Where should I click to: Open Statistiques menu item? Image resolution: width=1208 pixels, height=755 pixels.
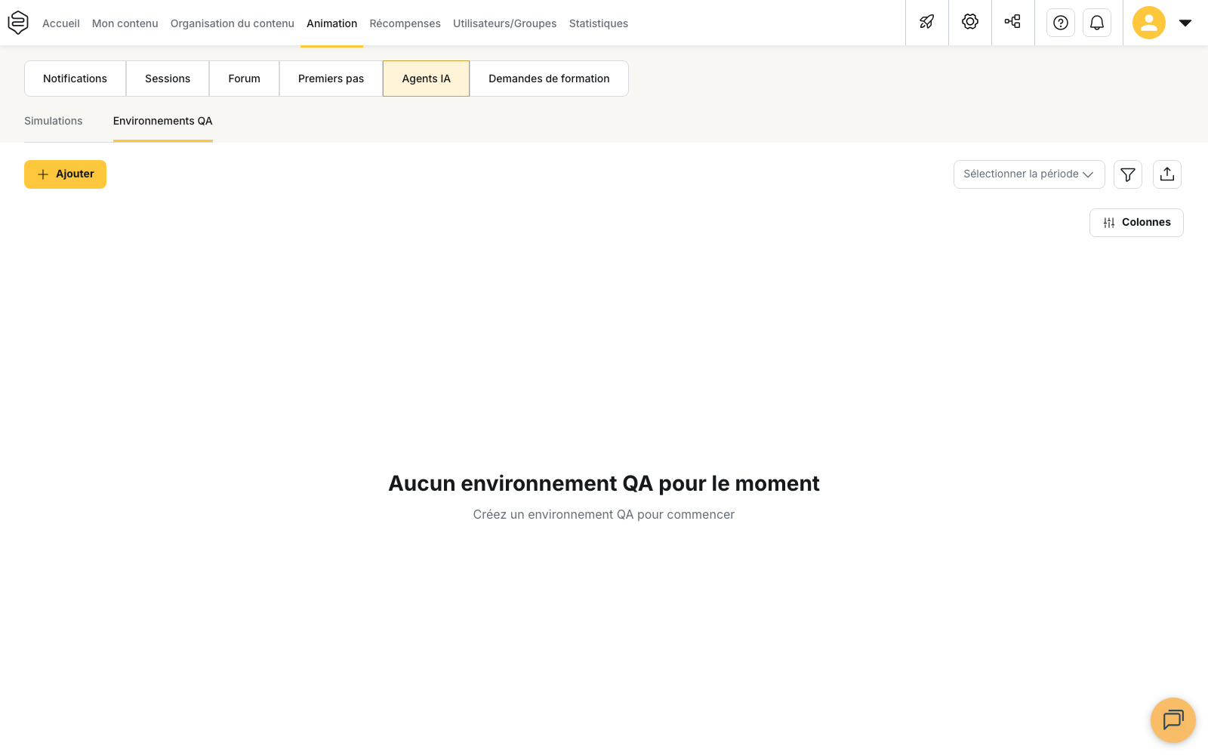599,23
